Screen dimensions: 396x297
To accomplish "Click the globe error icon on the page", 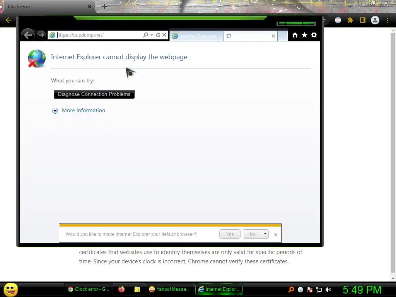I will pos(37,59).
